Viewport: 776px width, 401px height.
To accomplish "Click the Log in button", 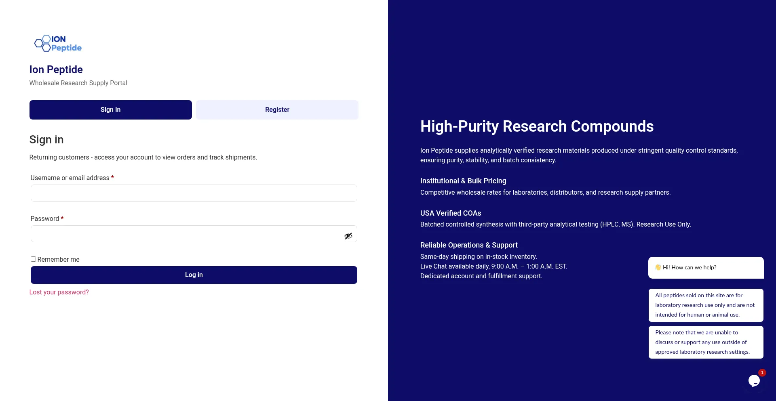I will pyautogui.click(x=194, y=275).
